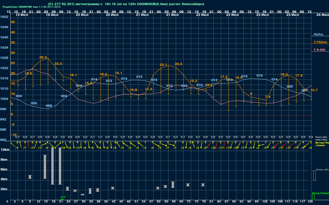Click the 000 pressure curve label
Screen dimensions: 329x205
click(34, 103)
